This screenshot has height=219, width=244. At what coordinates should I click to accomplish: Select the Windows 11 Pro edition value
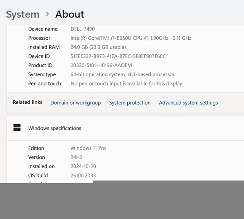coord(88,148)
